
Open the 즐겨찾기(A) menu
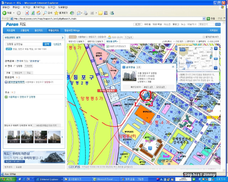39,7
